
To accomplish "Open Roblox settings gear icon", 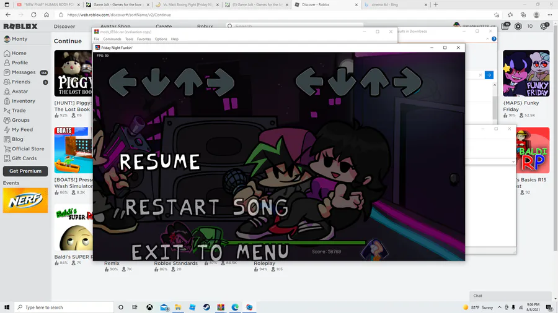I will pyautogui.click(x=544, y=26).
